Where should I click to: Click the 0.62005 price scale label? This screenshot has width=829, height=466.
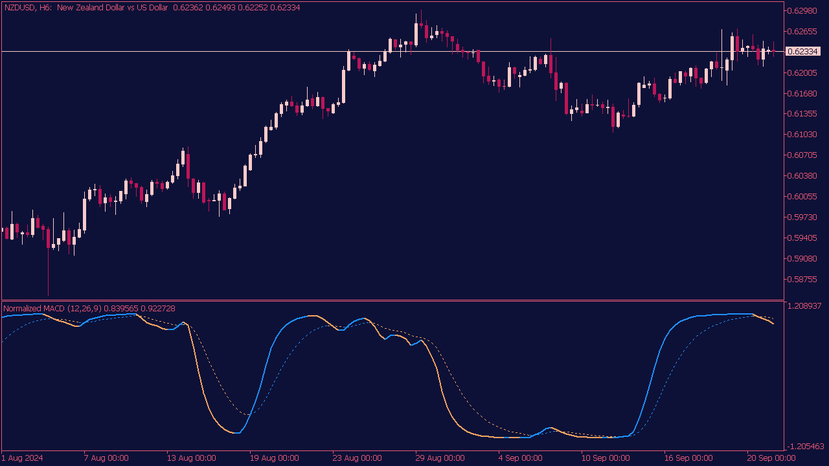click(x=802, y=72)
